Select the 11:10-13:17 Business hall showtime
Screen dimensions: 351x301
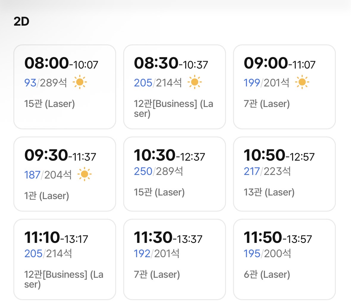[65, 259]
